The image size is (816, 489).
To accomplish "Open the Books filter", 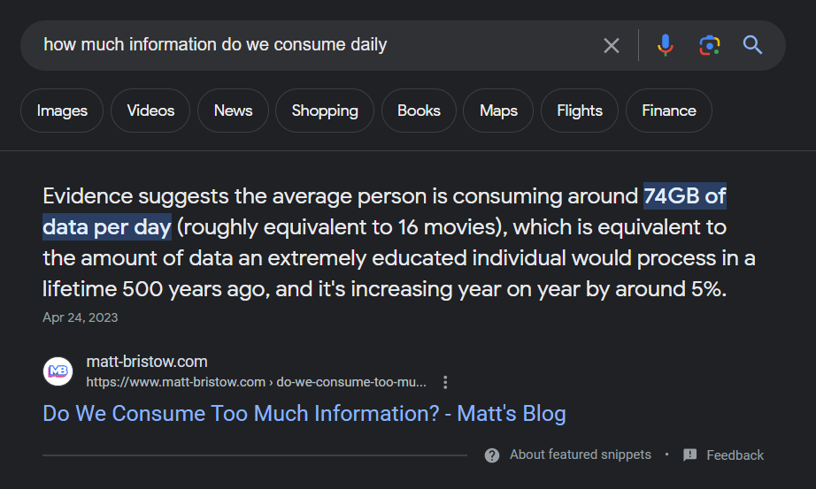I will click(x=419, y=111).
